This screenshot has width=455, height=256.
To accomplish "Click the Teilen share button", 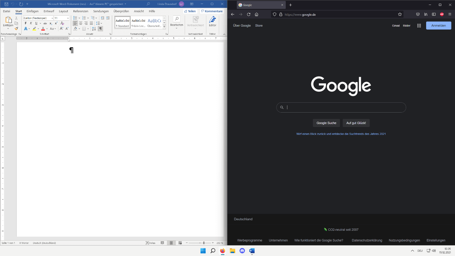I will click(x=190, y=11).
